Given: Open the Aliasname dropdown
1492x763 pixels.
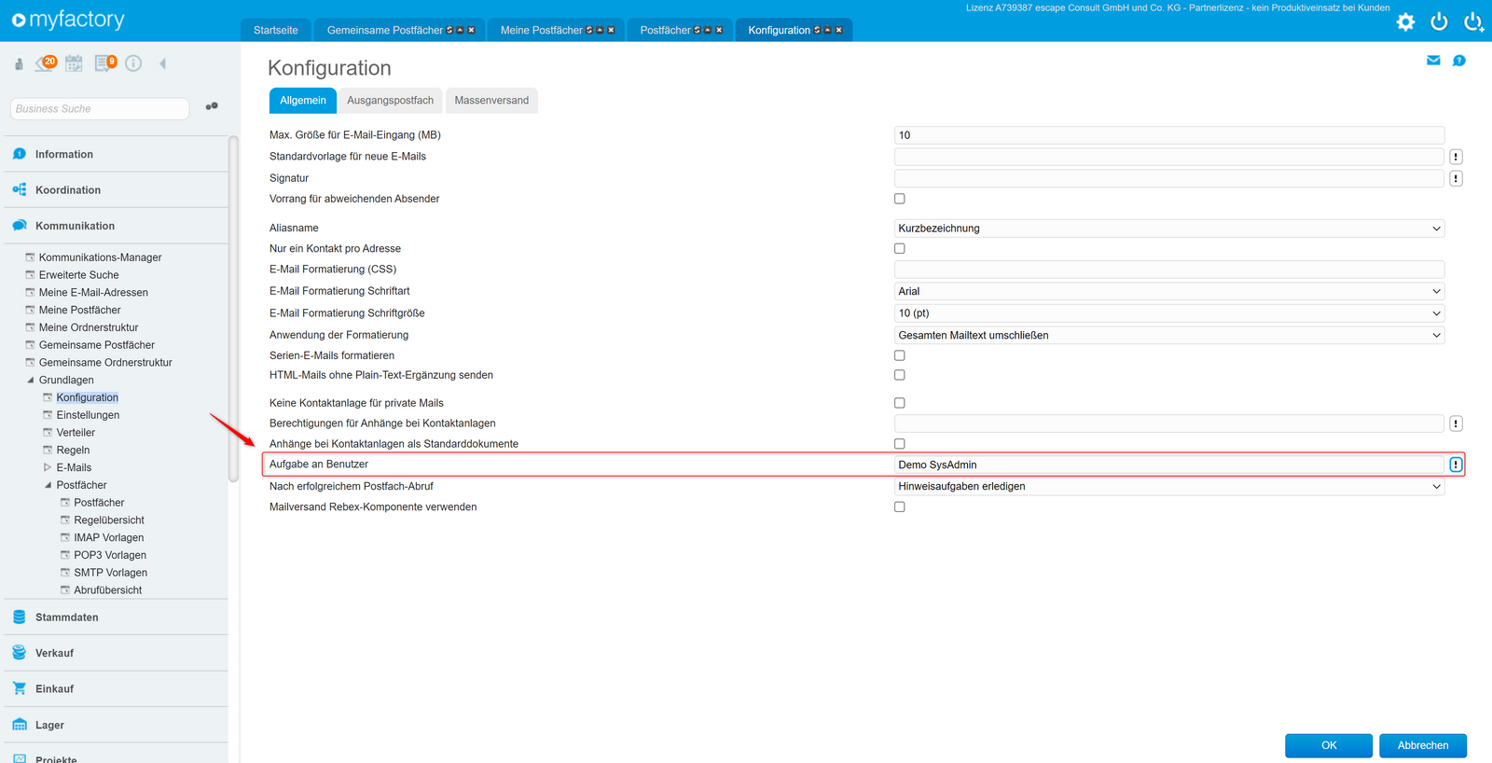Looking at the screenshot, I should [x=1169, y=229].
